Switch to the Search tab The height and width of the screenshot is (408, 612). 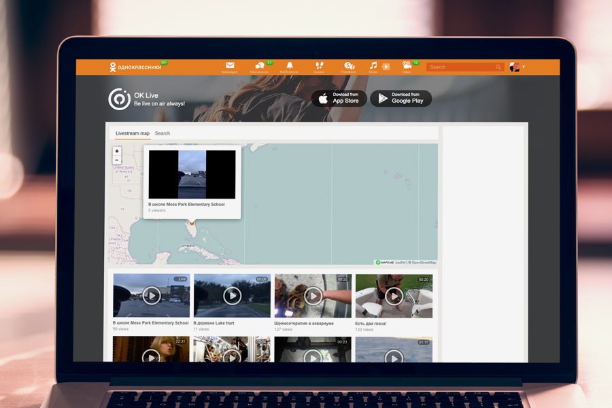click(163, 133)
